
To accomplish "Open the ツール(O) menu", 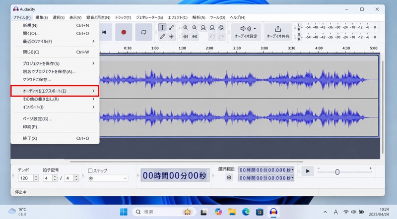I will (x=217, y=17).
